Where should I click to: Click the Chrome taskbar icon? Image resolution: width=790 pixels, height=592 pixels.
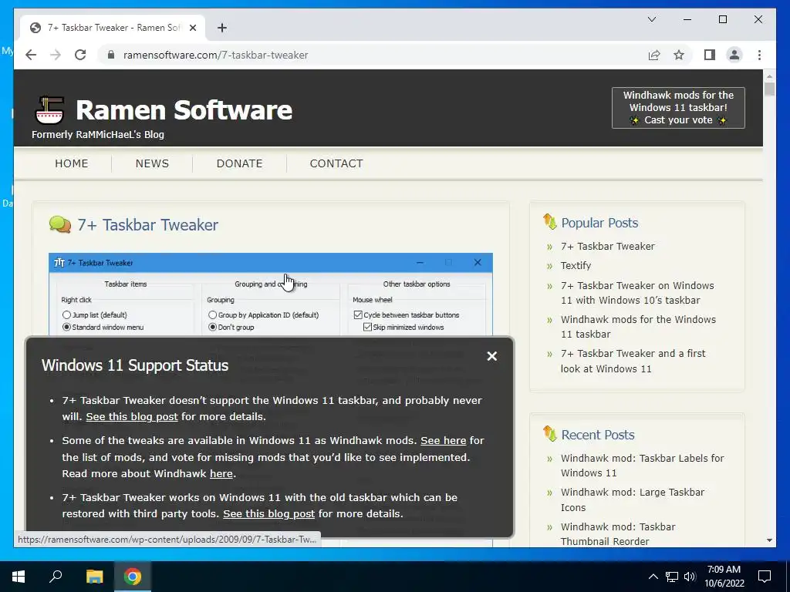point(133,577)
